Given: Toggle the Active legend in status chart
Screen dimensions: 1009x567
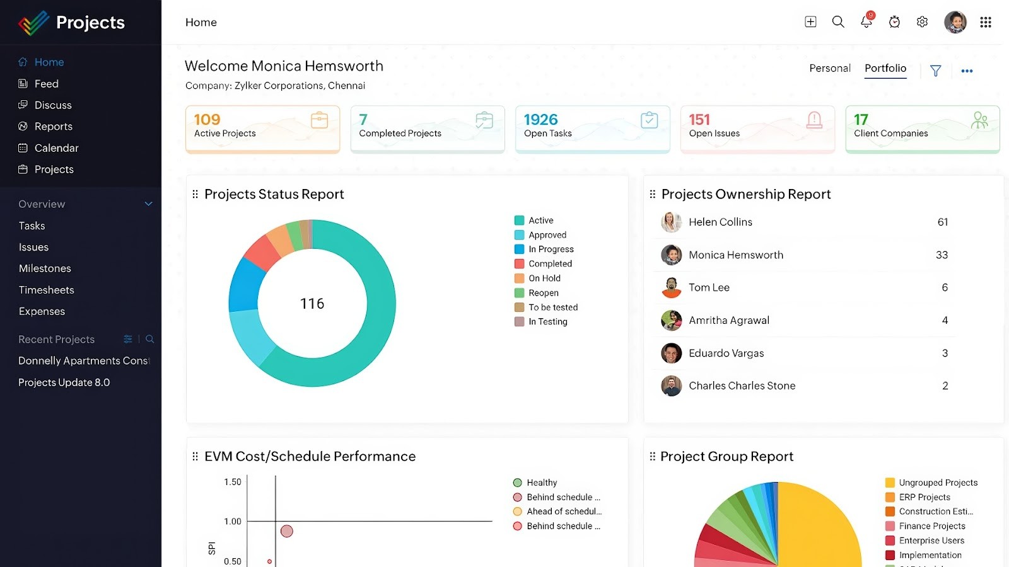Looking at the screenshot, I should pos(537,220).
